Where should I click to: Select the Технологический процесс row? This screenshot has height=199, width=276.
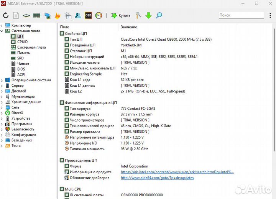point(118,126)
